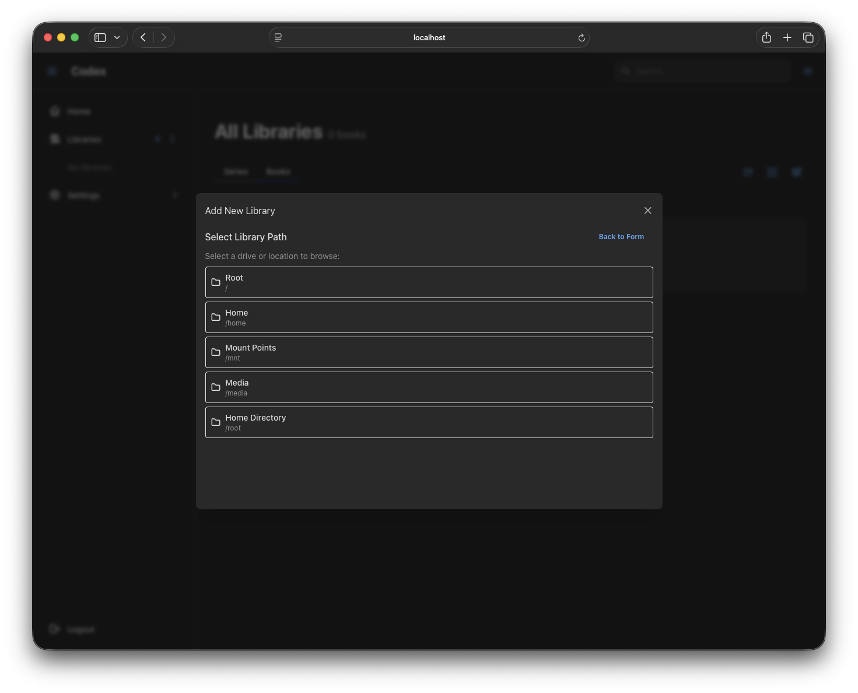Image resolution: width=858 pixels, height=693 pixels.
Task: Click the Logout icon at bottom left
Action: point(55,629)
